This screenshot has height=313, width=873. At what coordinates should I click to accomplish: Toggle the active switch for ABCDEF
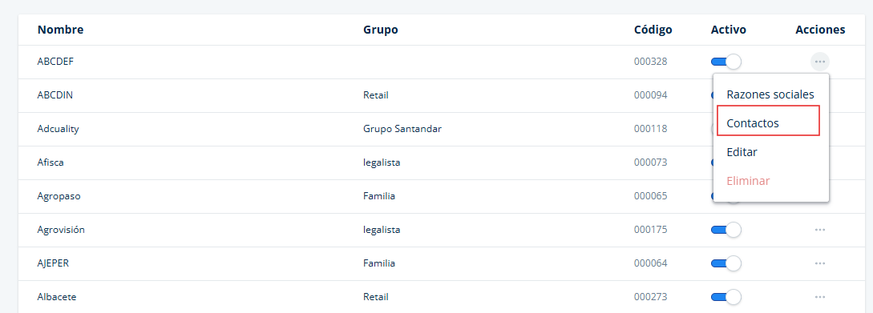click(726, 61)
